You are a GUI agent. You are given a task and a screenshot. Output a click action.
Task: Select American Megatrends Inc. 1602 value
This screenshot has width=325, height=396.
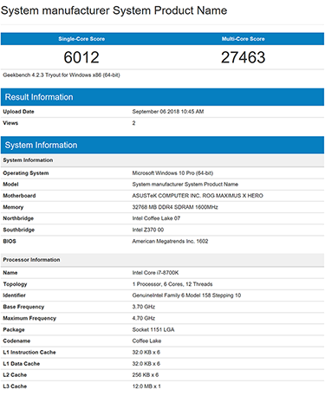point(170,241)
